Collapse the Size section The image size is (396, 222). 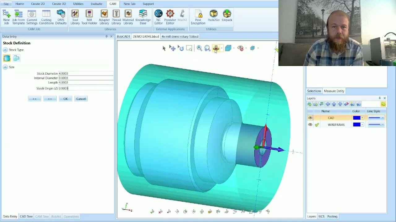(x=5, y=67)
